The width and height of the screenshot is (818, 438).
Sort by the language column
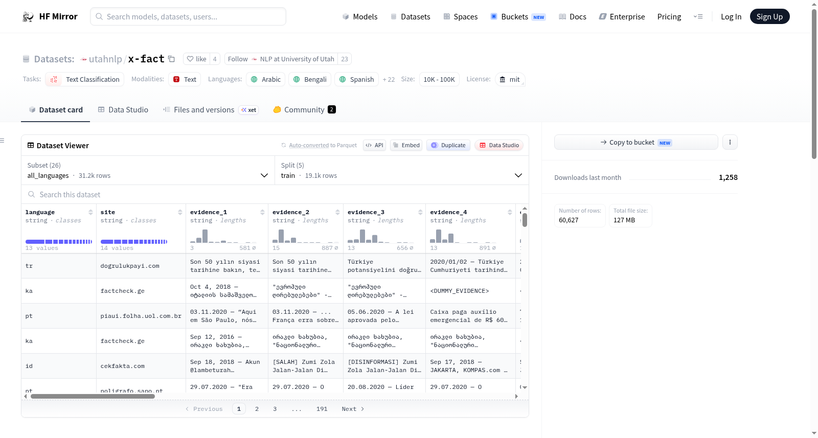tap(90, 212)
